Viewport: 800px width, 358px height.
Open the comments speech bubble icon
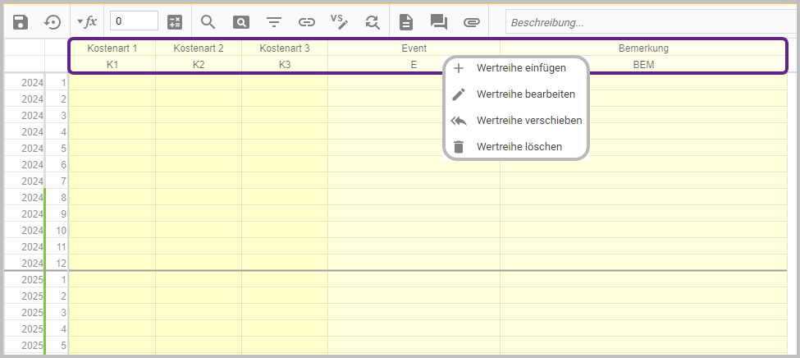439,22
